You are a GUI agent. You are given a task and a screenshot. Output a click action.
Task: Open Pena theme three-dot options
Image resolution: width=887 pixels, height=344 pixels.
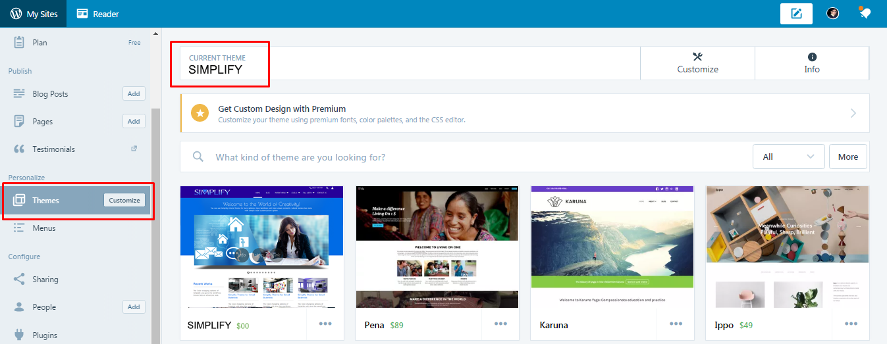[500, 324]
